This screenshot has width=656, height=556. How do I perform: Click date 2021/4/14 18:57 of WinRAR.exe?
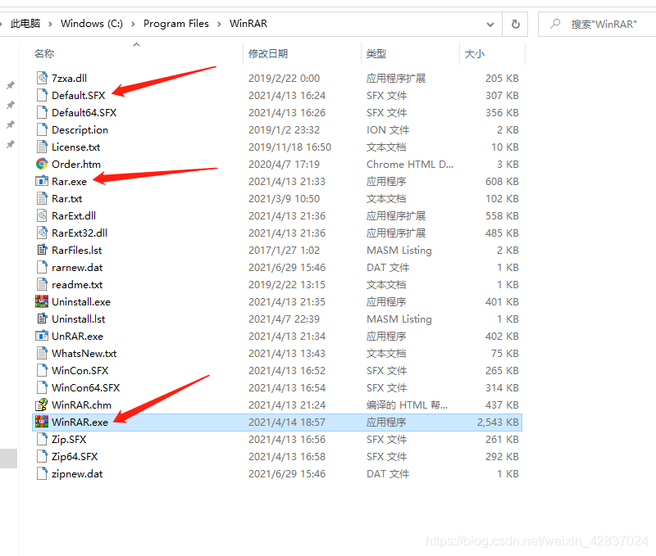[286, 422]
